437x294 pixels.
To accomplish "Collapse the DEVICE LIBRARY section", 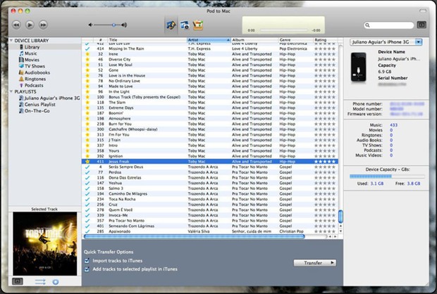I will [x=11, y=41].
